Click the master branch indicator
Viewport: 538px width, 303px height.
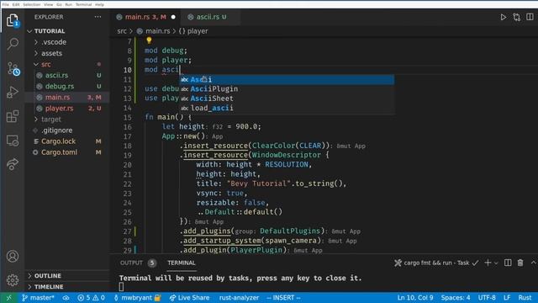[38, 298]
